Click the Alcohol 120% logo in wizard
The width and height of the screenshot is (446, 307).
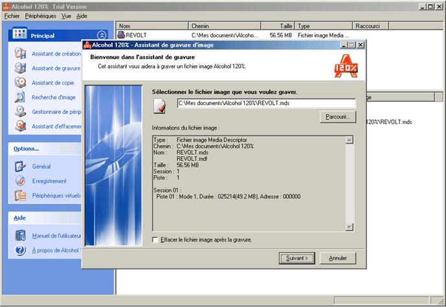point(346,66)
